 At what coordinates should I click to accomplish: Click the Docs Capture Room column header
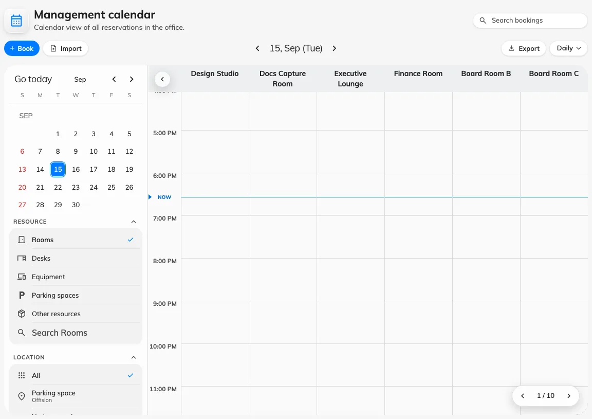coord(283,79)
